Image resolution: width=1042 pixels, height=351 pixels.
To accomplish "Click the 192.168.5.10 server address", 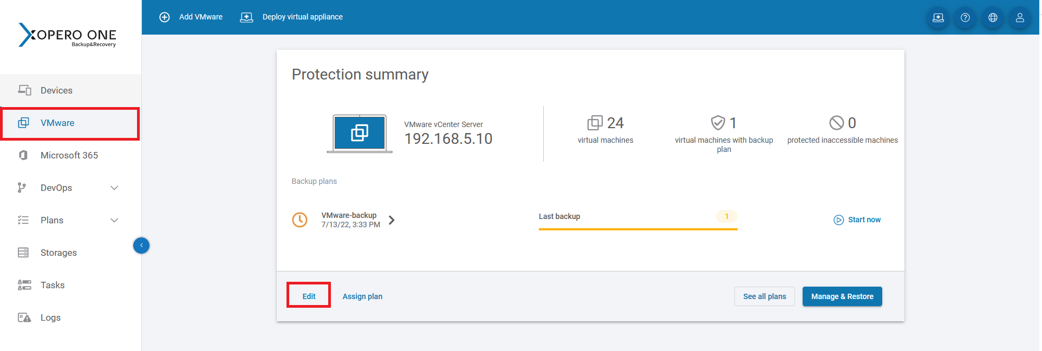I will pyautogui.click(x=448, y=139).
